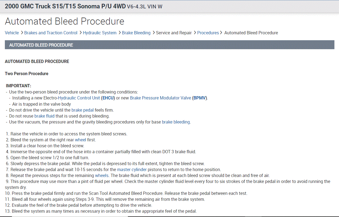
Task: Select Service and Repair in breadcrumb
Action: (x=174, y=33)
